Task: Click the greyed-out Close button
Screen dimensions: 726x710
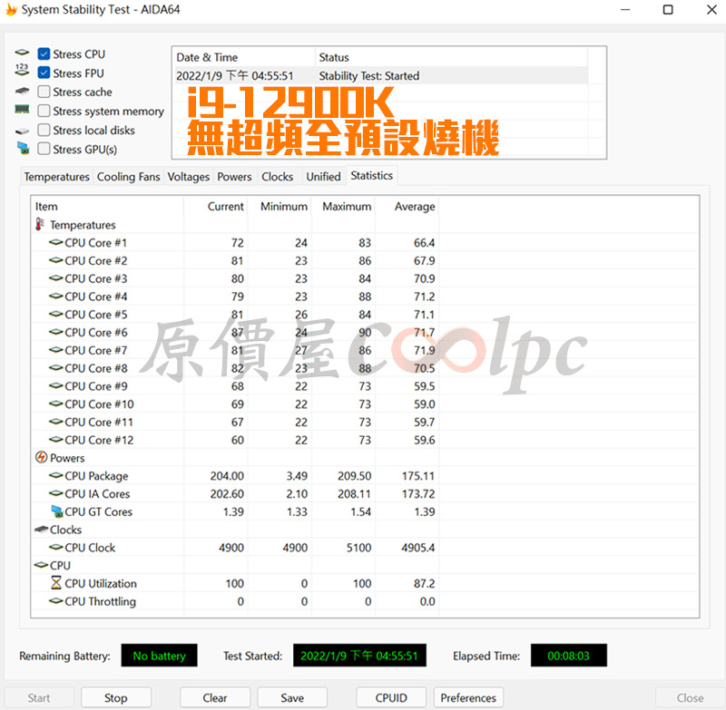Action: [690, 697]
